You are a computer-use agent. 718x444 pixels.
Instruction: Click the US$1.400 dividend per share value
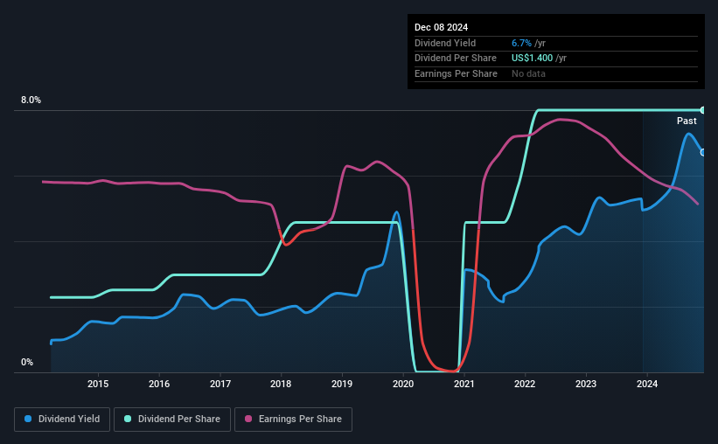532,59
